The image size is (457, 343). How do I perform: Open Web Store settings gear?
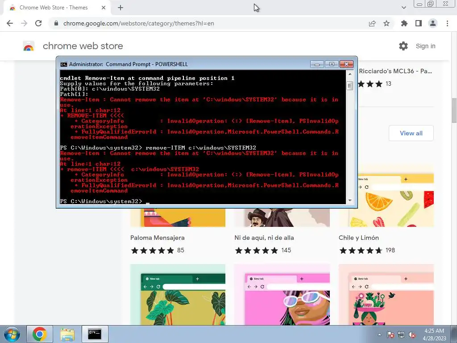pyautogui.click(x=403, y=46)
